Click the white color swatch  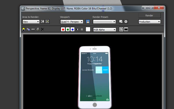pos(88,29)
